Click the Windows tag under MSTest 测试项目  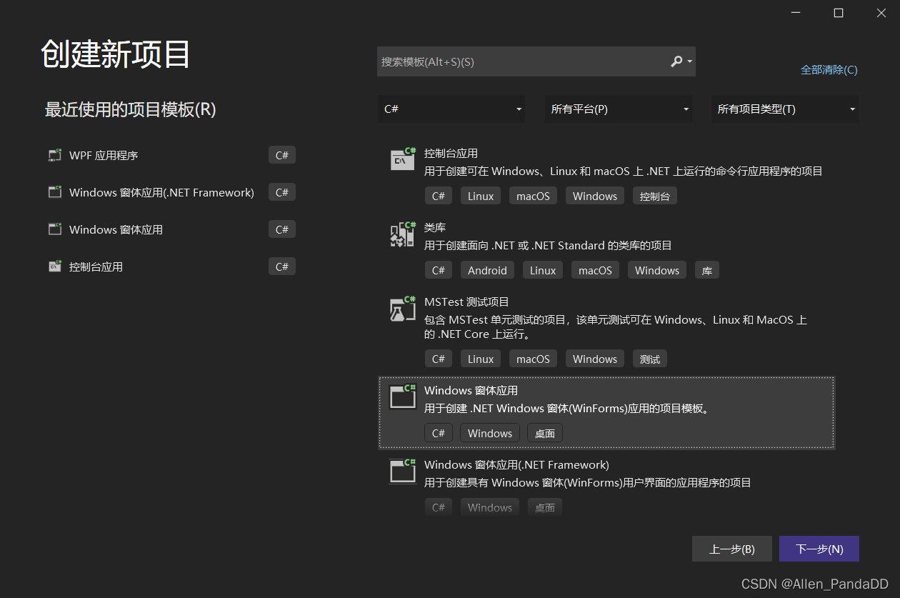(x=595, y=359)
